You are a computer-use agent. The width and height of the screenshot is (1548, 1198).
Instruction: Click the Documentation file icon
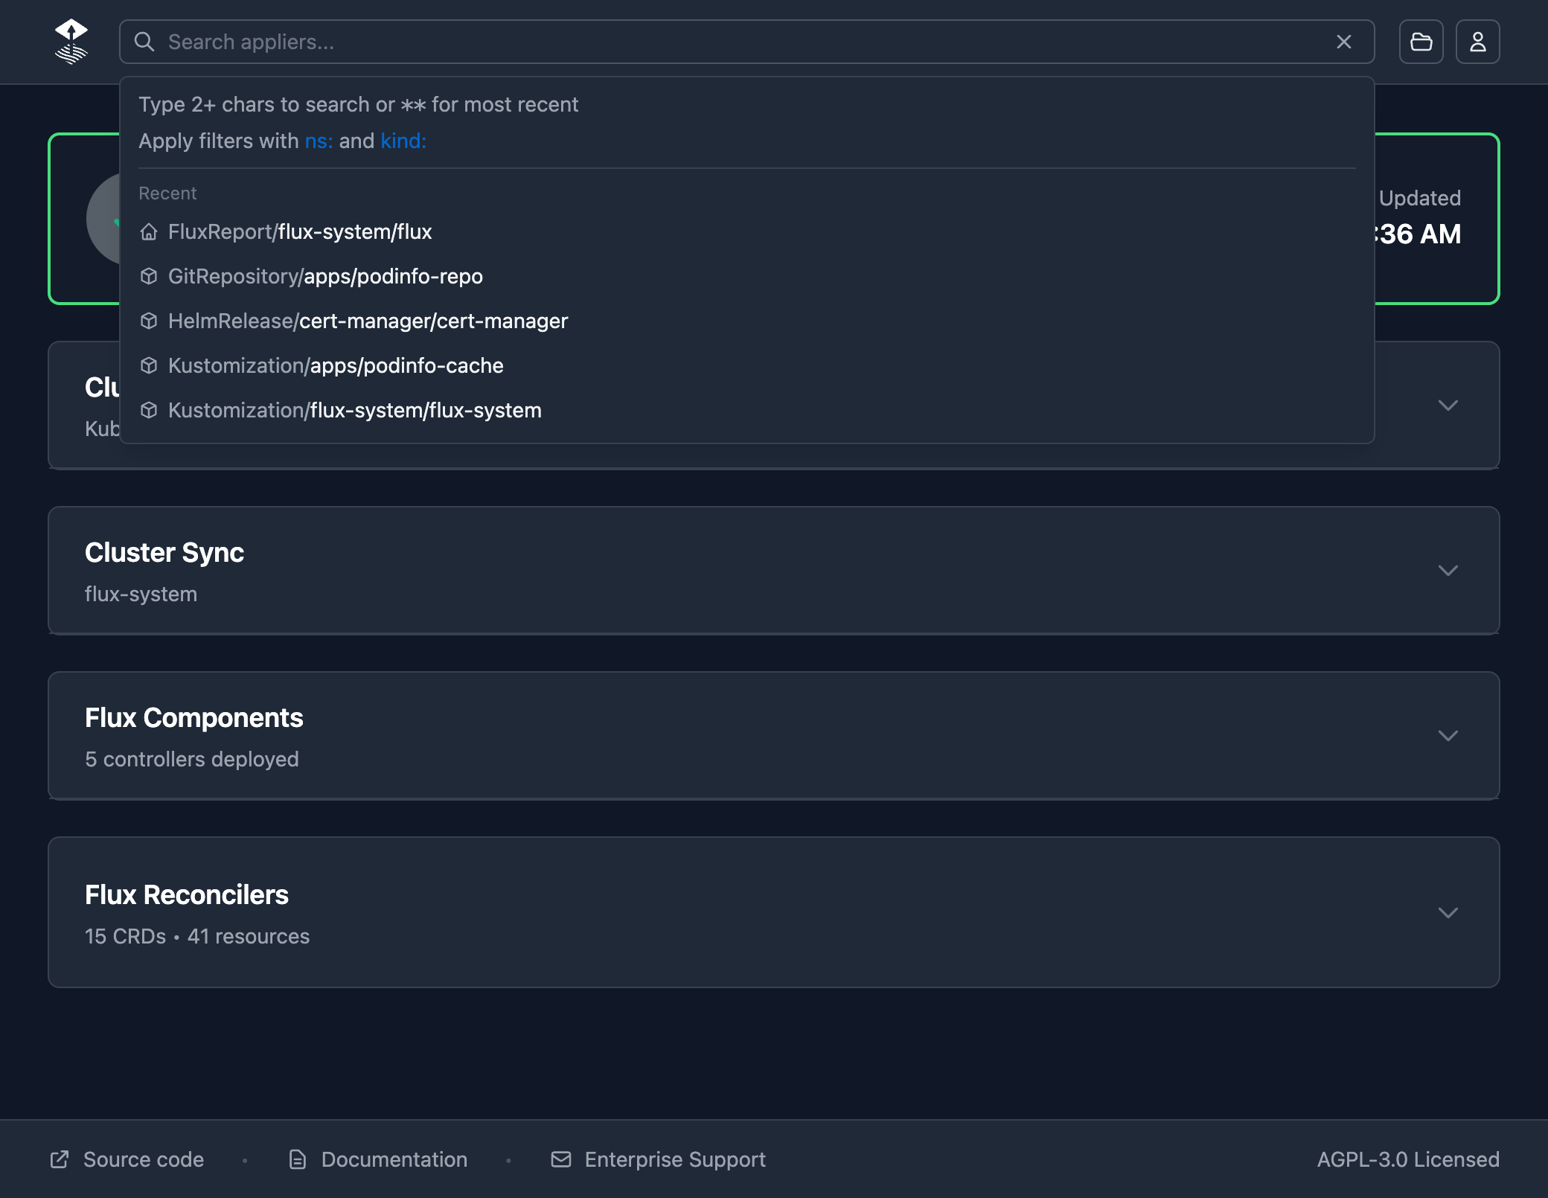click(x=297, y=1159)
